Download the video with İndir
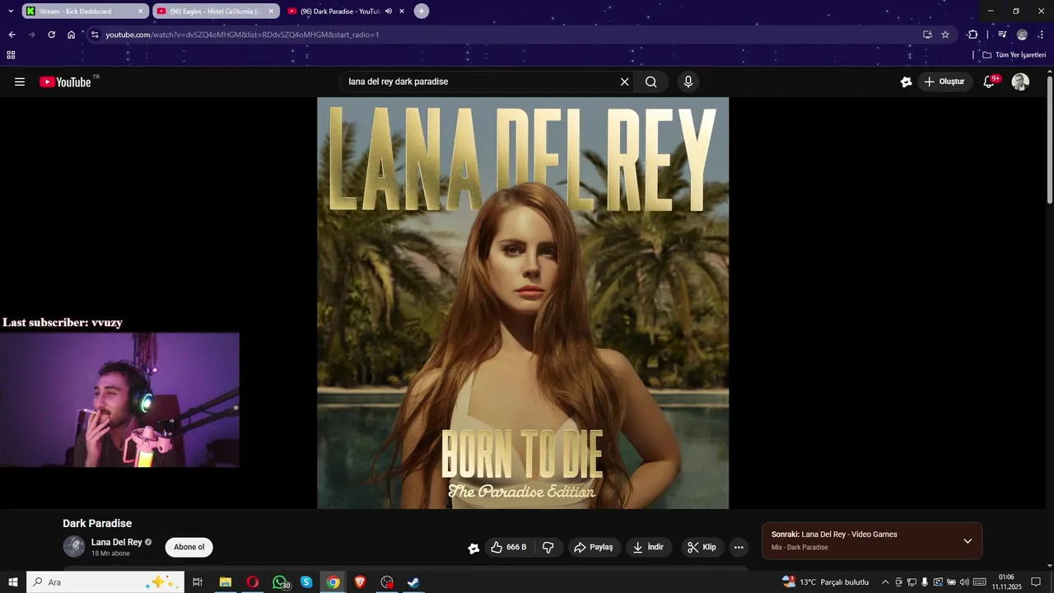This screenshot has height=593, width=1054. coord(648,547)
